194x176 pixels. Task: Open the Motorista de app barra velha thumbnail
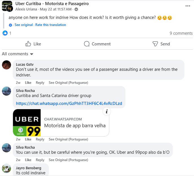(27, 122)
